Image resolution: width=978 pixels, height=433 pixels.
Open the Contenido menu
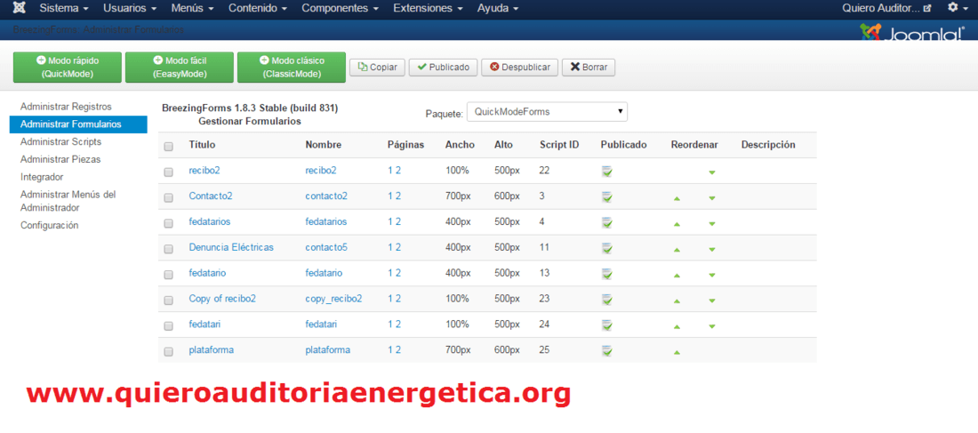[258, 9]
